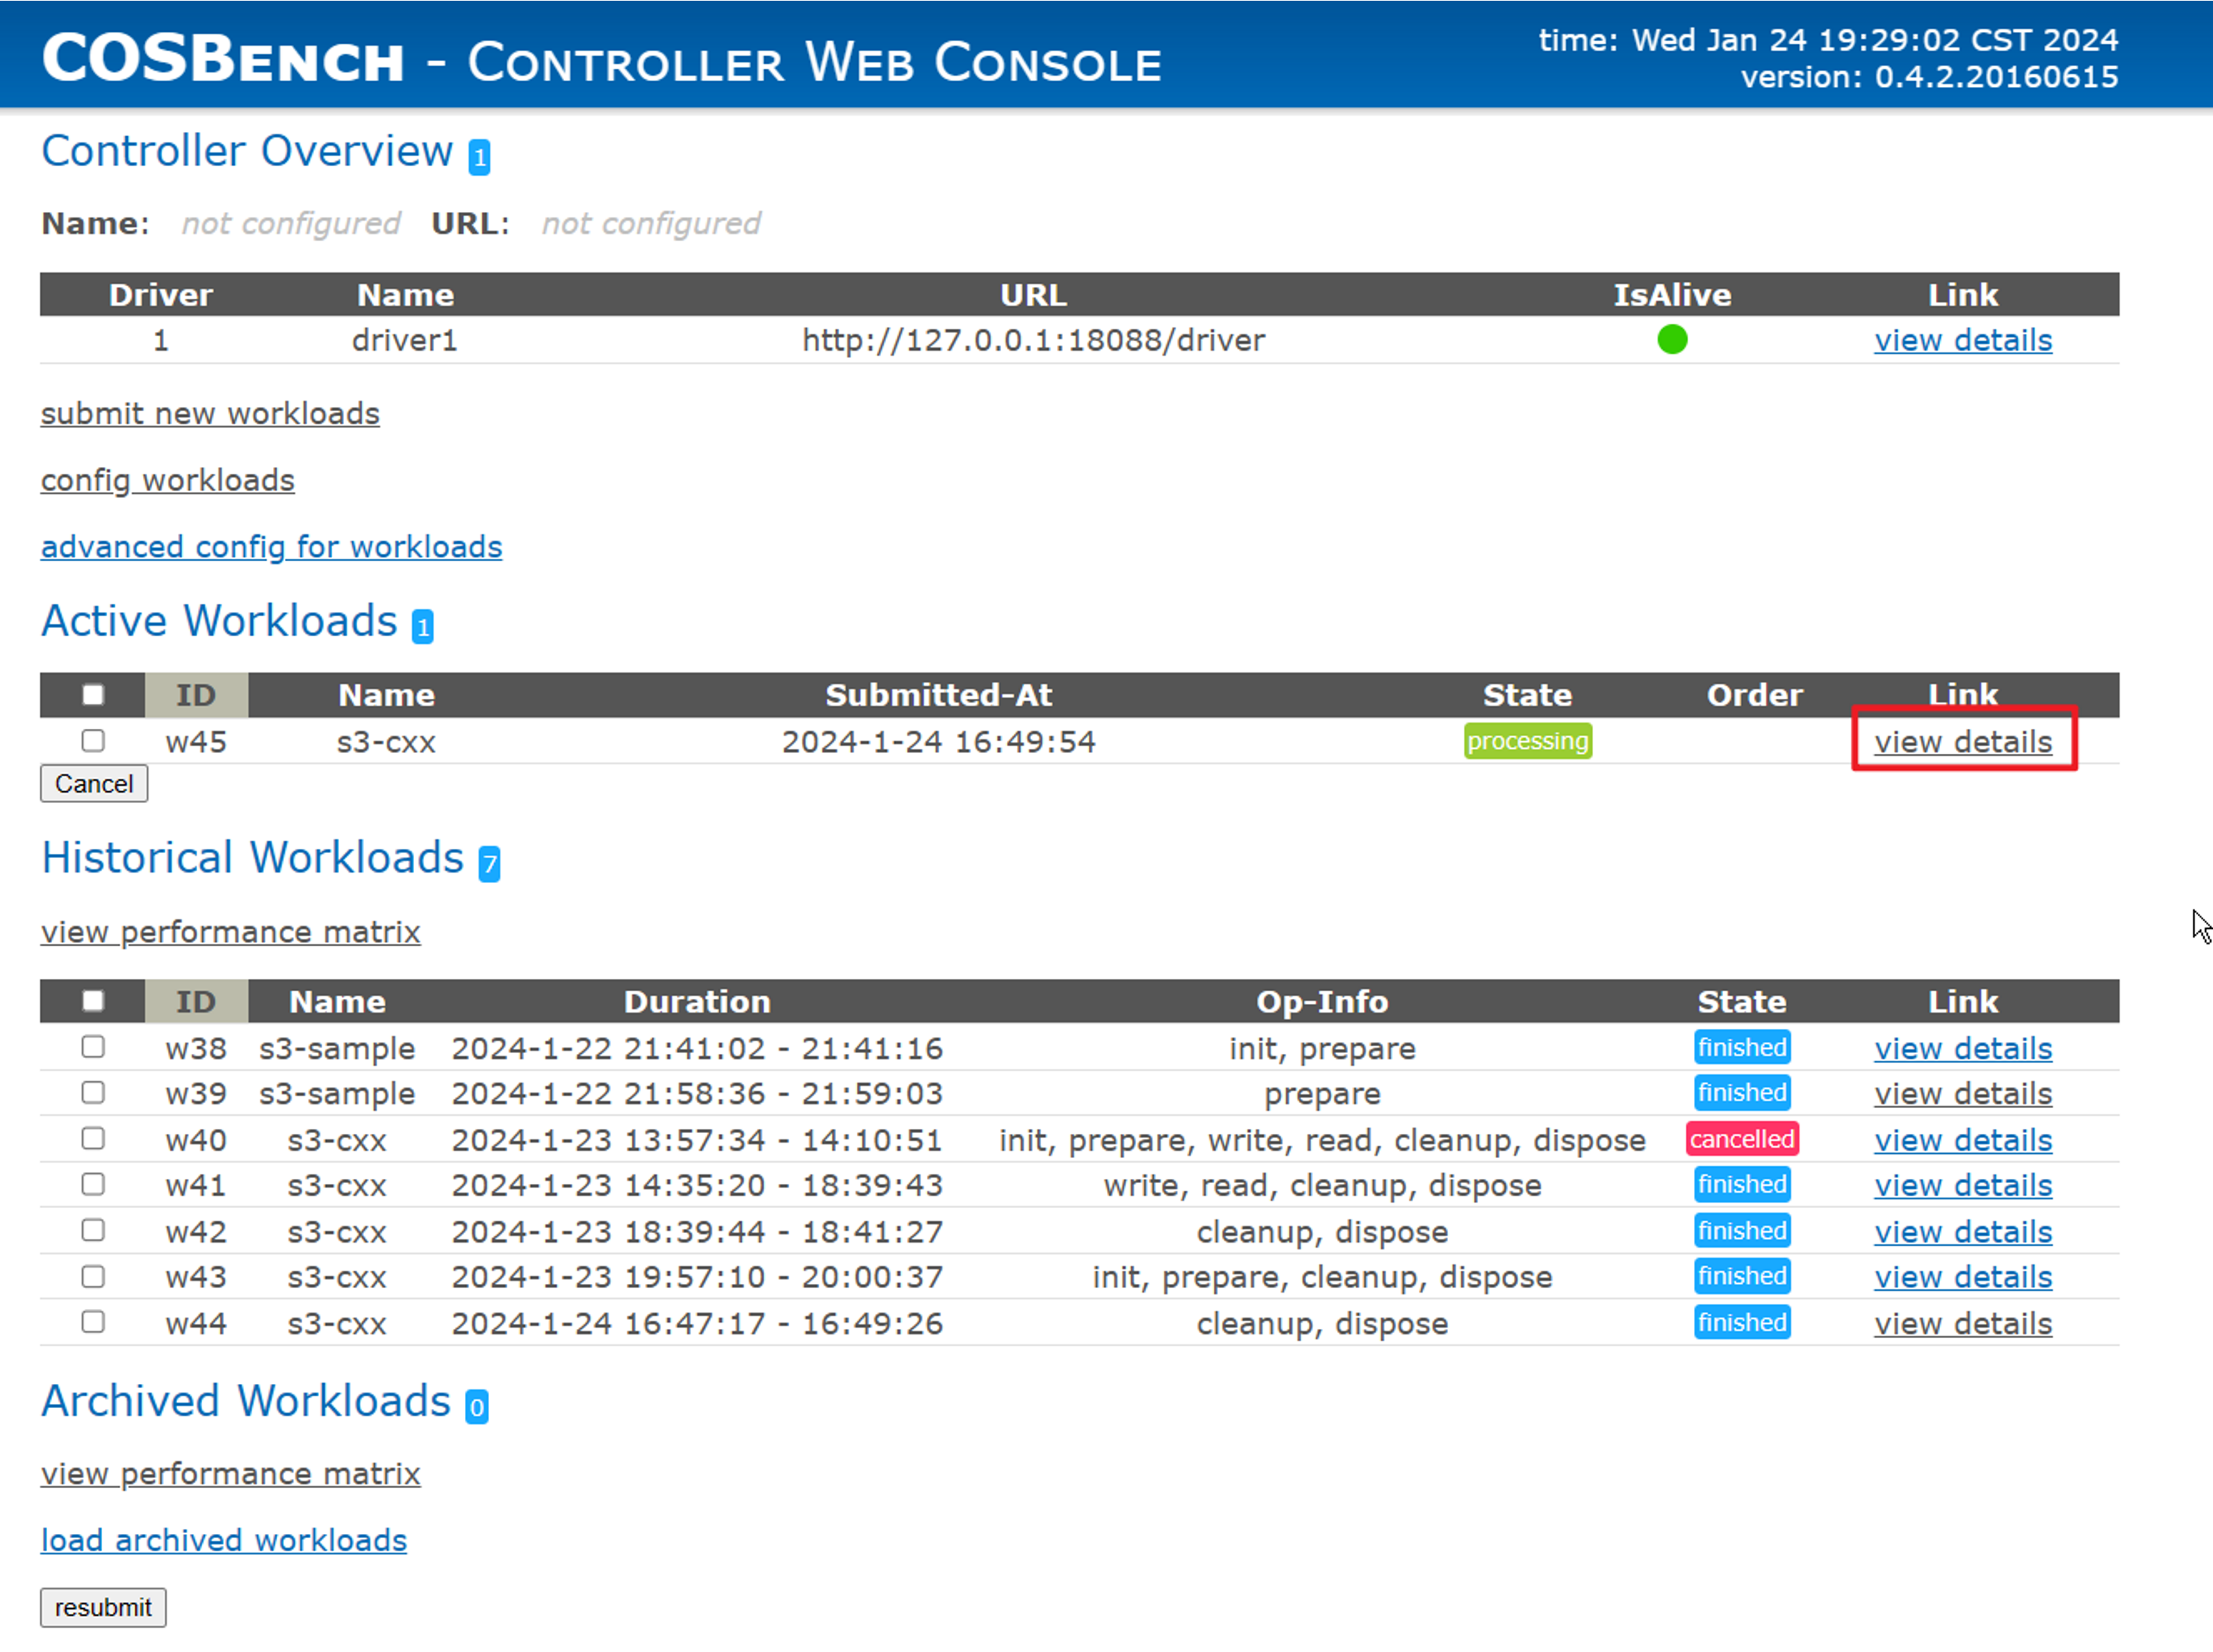Tick the checkbox for workload w42
Screen dimensions: 2213x1652
[93, 1231]
